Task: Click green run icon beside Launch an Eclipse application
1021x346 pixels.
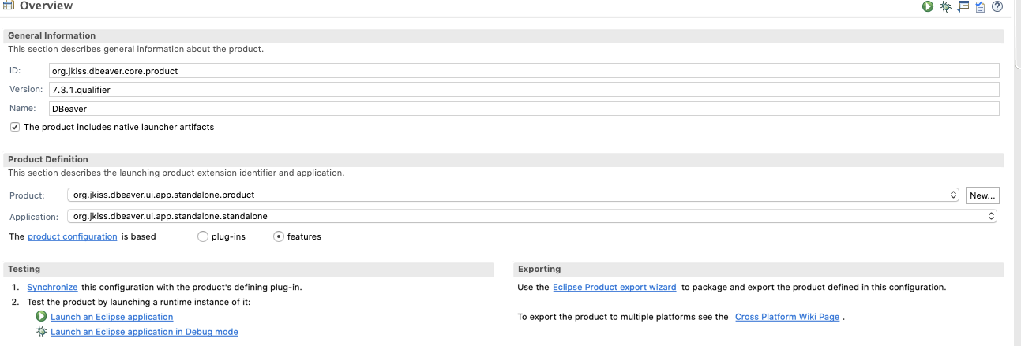Action: point(41,316)
